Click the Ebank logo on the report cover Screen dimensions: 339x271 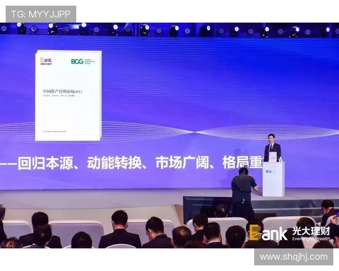pos(46,60)
